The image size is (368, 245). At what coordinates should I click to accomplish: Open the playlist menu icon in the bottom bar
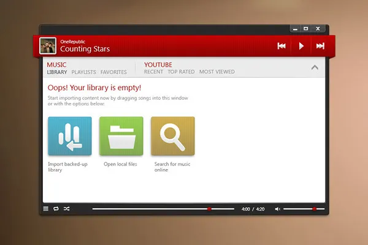(x=46, y=209)
